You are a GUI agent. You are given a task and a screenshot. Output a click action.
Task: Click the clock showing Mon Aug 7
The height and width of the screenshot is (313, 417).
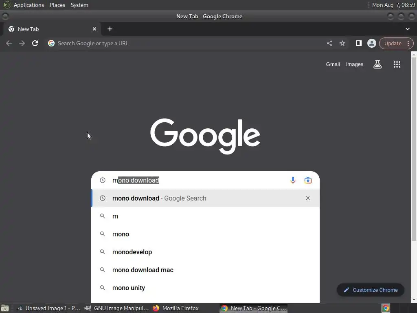[393, 5]
